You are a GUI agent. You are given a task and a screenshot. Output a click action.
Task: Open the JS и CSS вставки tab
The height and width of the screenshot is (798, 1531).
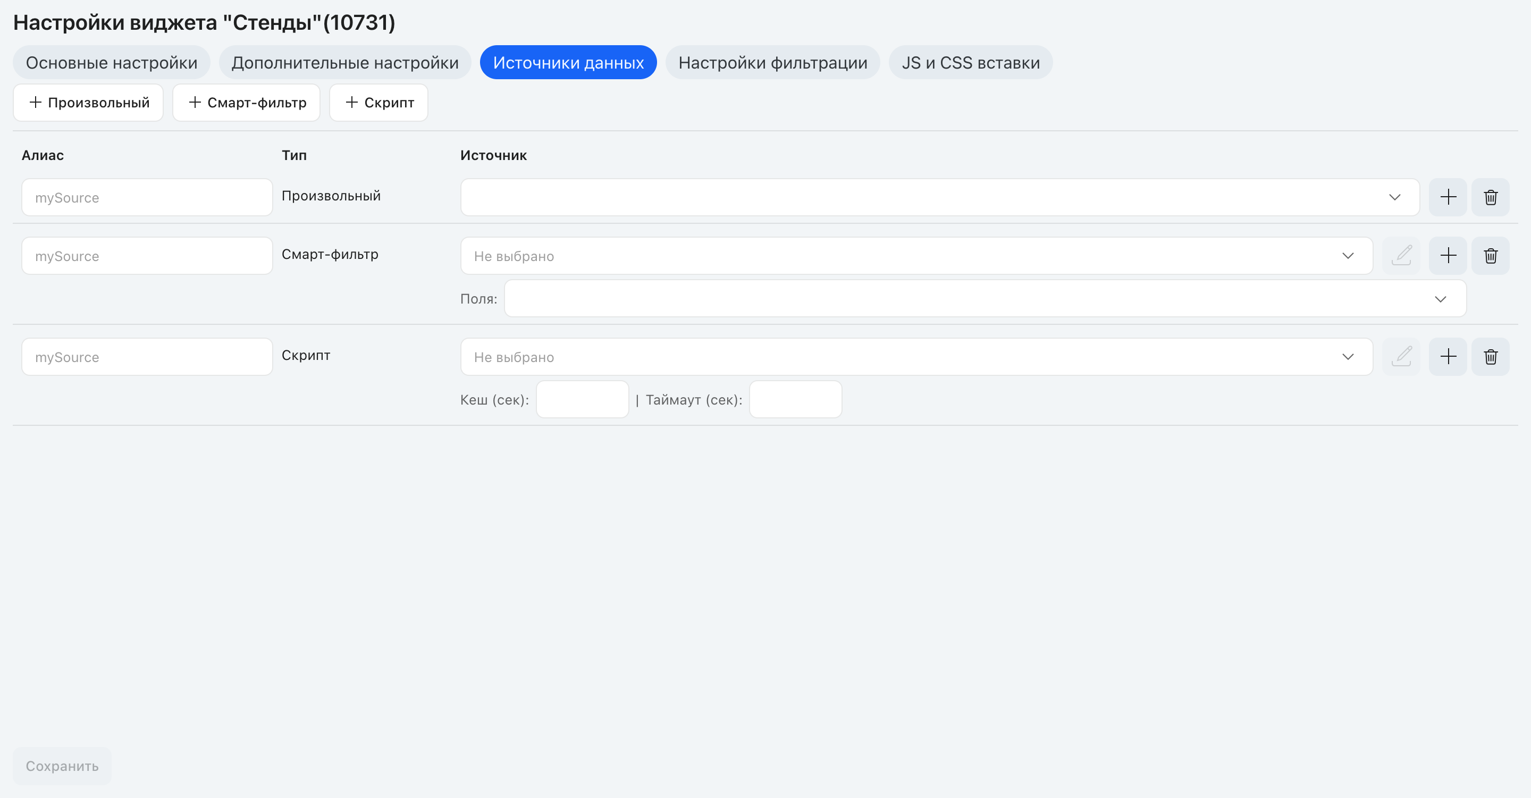pos(971,62)
